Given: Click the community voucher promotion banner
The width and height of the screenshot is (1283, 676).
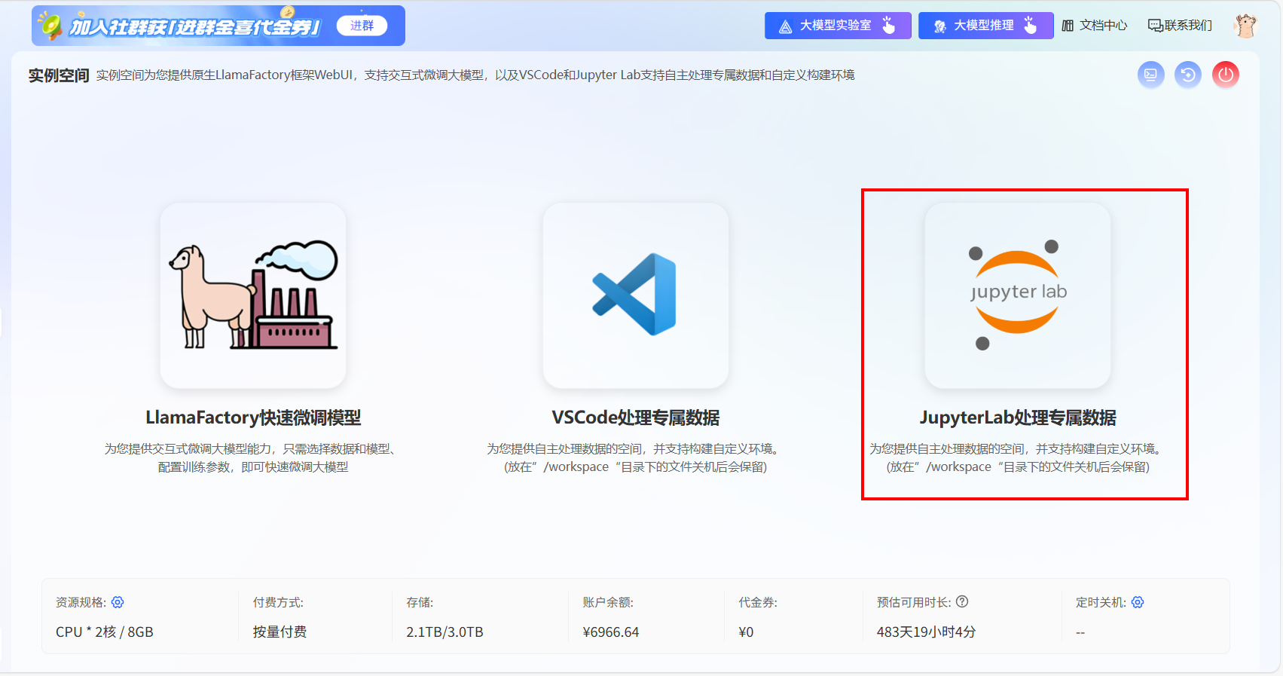Looking at the screenshot, I should click(188, 26).
